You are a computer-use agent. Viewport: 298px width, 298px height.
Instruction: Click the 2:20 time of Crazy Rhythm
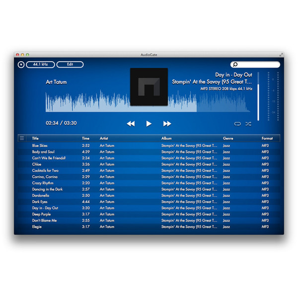pyautogui.click(x=86, y=183)
